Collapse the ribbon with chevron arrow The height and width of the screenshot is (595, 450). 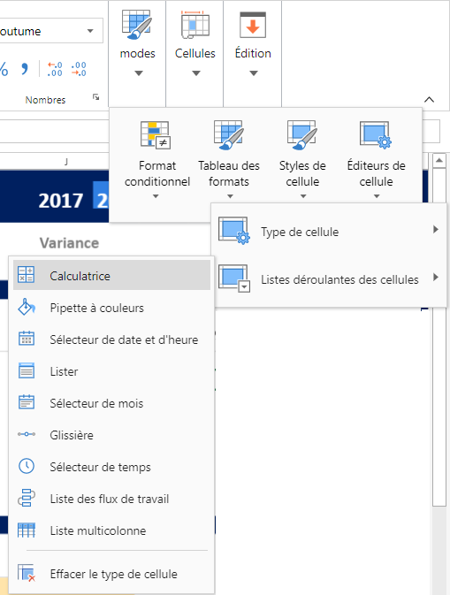(x=429, y=99)
